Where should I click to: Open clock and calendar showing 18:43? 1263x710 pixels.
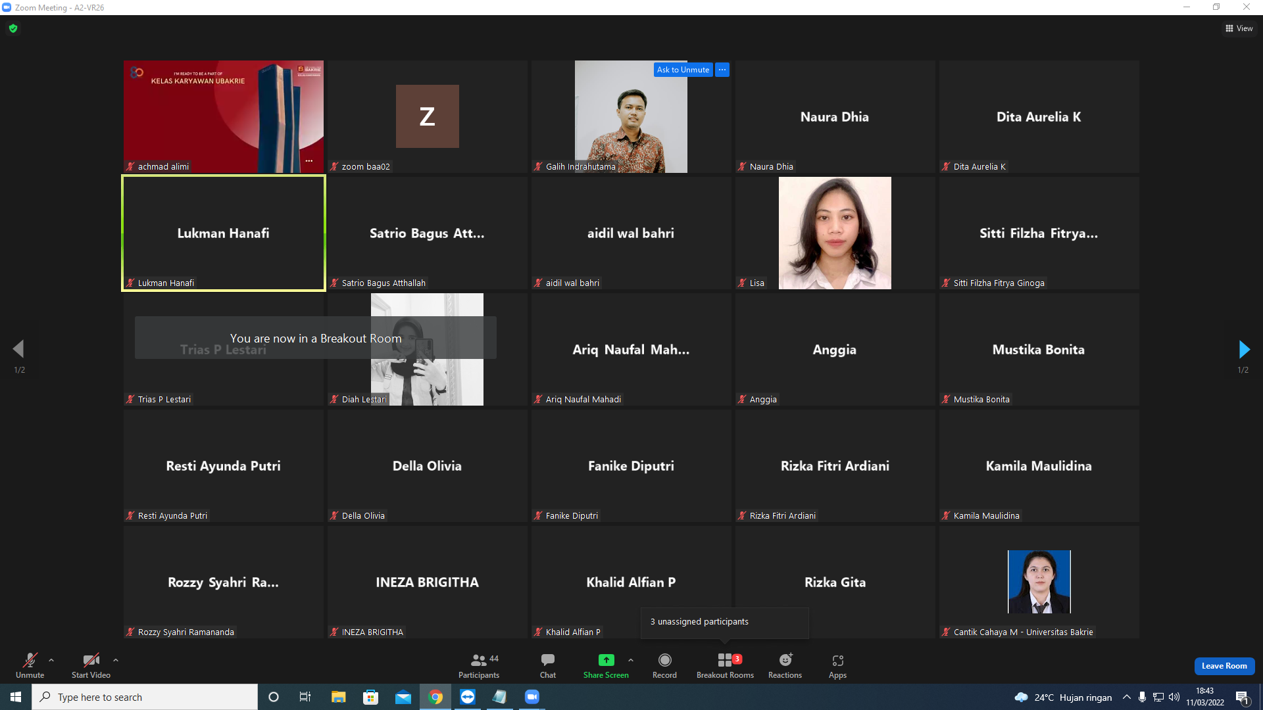(1205, 697)
